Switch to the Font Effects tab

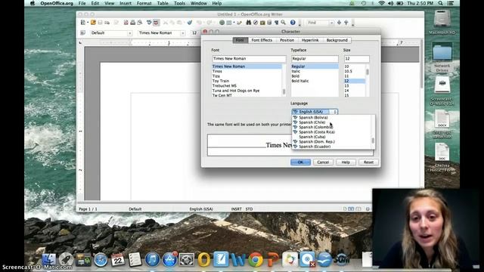click(262, 40)
